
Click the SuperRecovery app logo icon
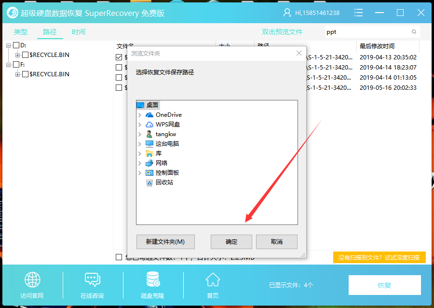tap(13, 13)
